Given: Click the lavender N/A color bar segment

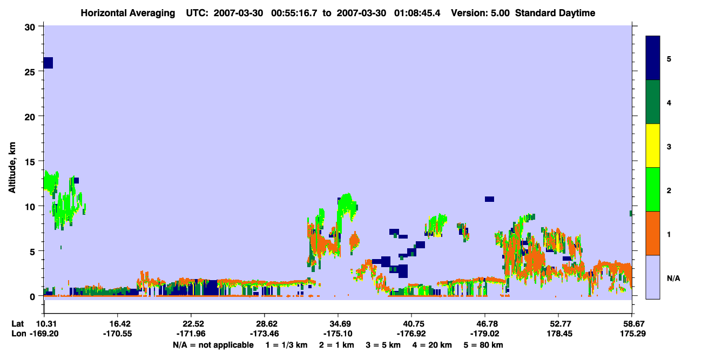Looking at the screenshot, I should [x=653, y=277].
